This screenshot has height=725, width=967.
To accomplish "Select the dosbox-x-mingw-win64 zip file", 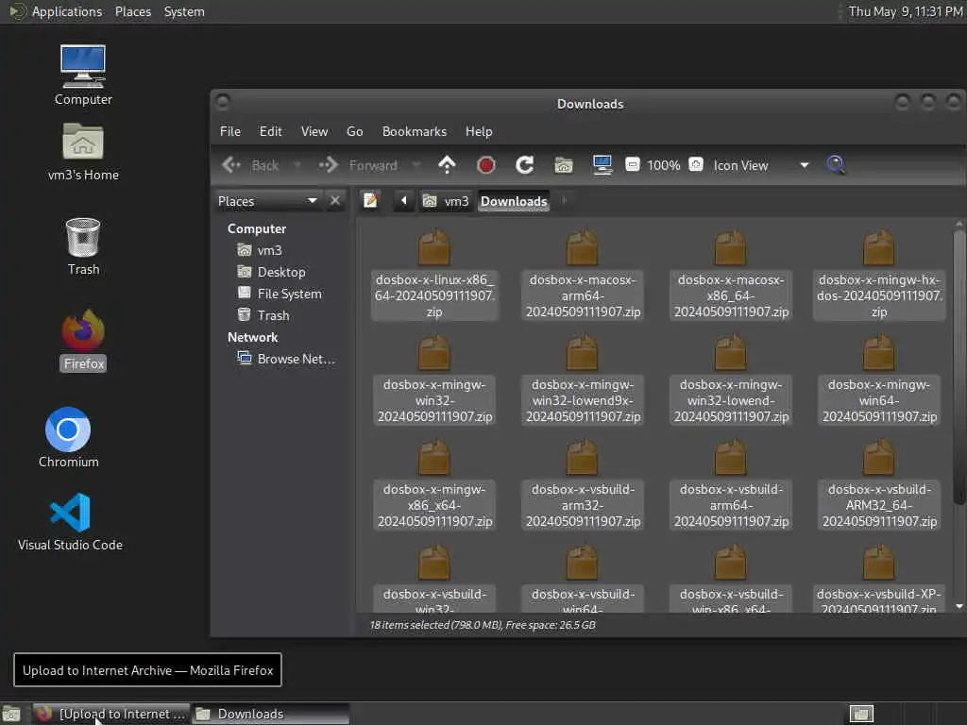I will point(879,379).
